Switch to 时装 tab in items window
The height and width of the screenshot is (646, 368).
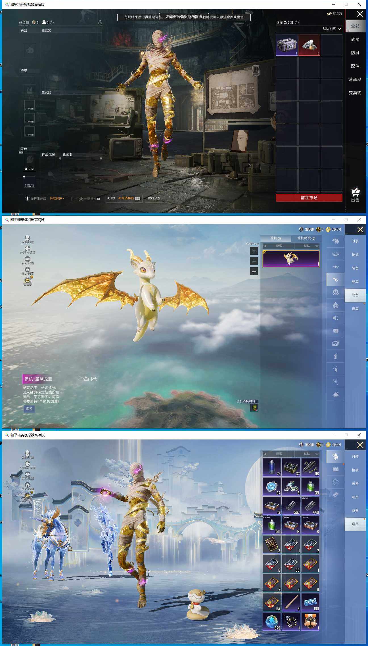point(355,456)
